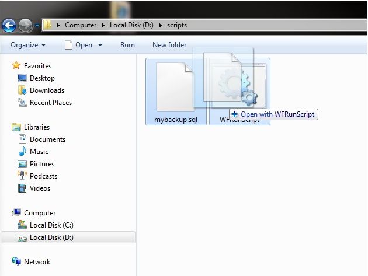Select Network in navigation pane
This screenshot has height=276, width=368.
pos(37,261)
